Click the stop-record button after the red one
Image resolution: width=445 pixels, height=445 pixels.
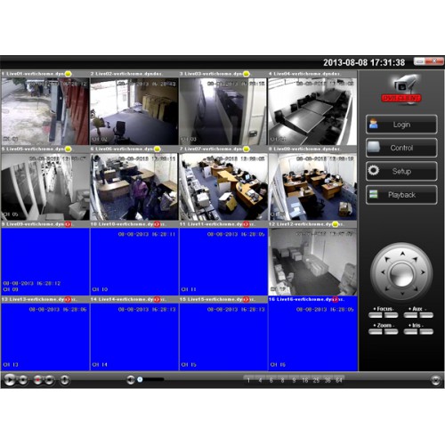click(x=49, y=380)
